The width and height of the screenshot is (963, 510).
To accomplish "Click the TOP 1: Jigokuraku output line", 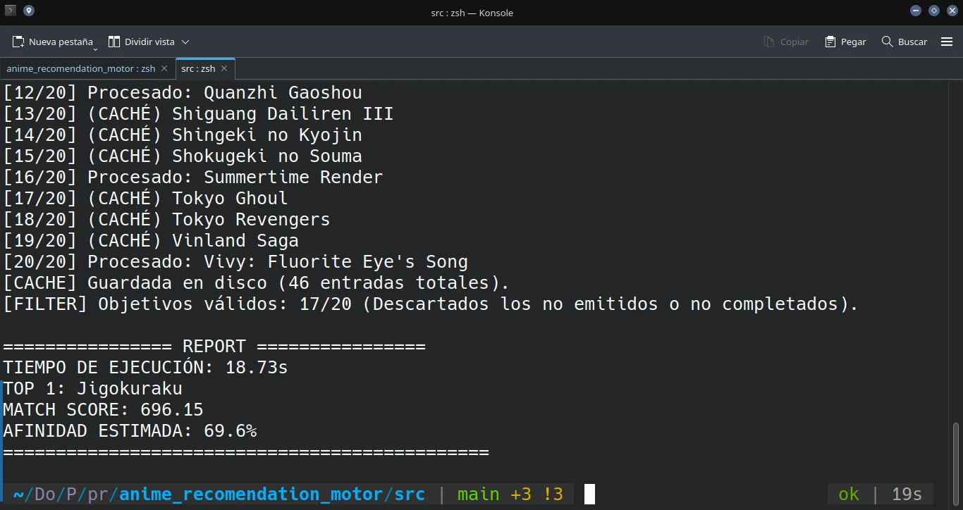I will coord(93,389).
